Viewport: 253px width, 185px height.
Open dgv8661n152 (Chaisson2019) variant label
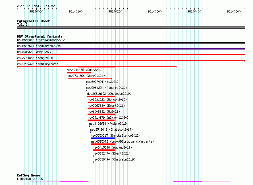pyautogui.click(x=109, y=94)
